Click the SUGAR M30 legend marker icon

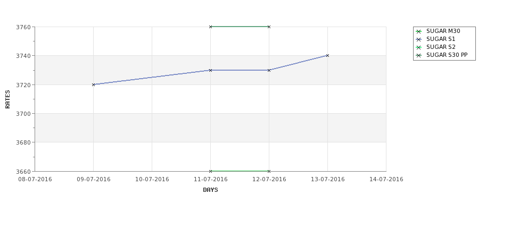click(418, 31)
